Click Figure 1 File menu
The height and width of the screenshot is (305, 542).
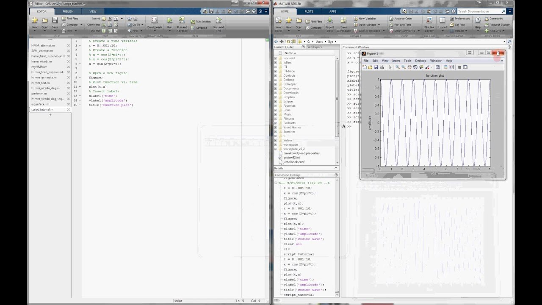tap(366, 61)
